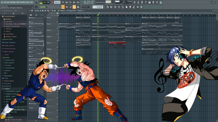Open the EDIT menu
The width and height of the screenshot is (218, 122).
(x=5, y=2)
